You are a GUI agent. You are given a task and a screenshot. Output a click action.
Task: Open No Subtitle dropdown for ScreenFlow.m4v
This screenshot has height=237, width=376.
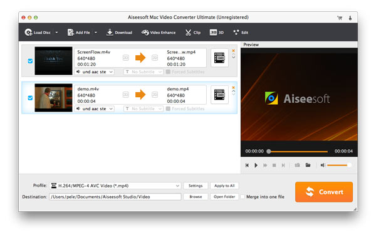pyautogui.click(x=144, y=71)
